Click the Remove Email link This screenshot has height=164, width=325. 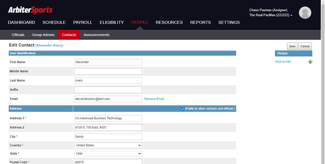click(x=154, y=99)
